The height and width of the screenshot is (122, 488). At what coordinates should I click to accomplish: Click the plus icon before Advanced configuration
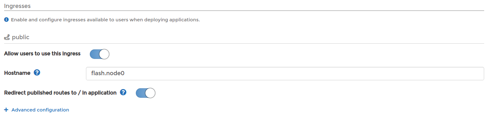(x=6, y=110)
